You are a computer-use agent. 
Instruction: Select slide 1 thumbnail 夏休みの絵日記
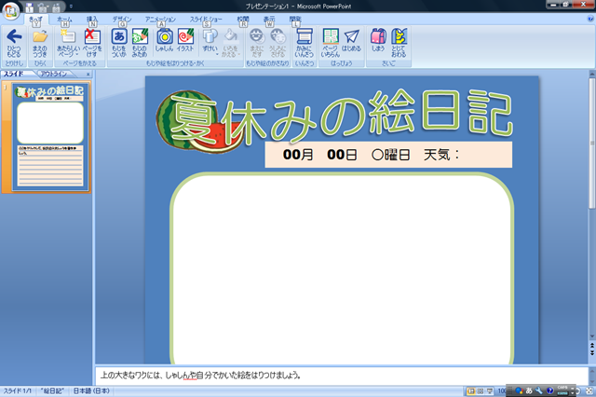[x=50, y=137]
